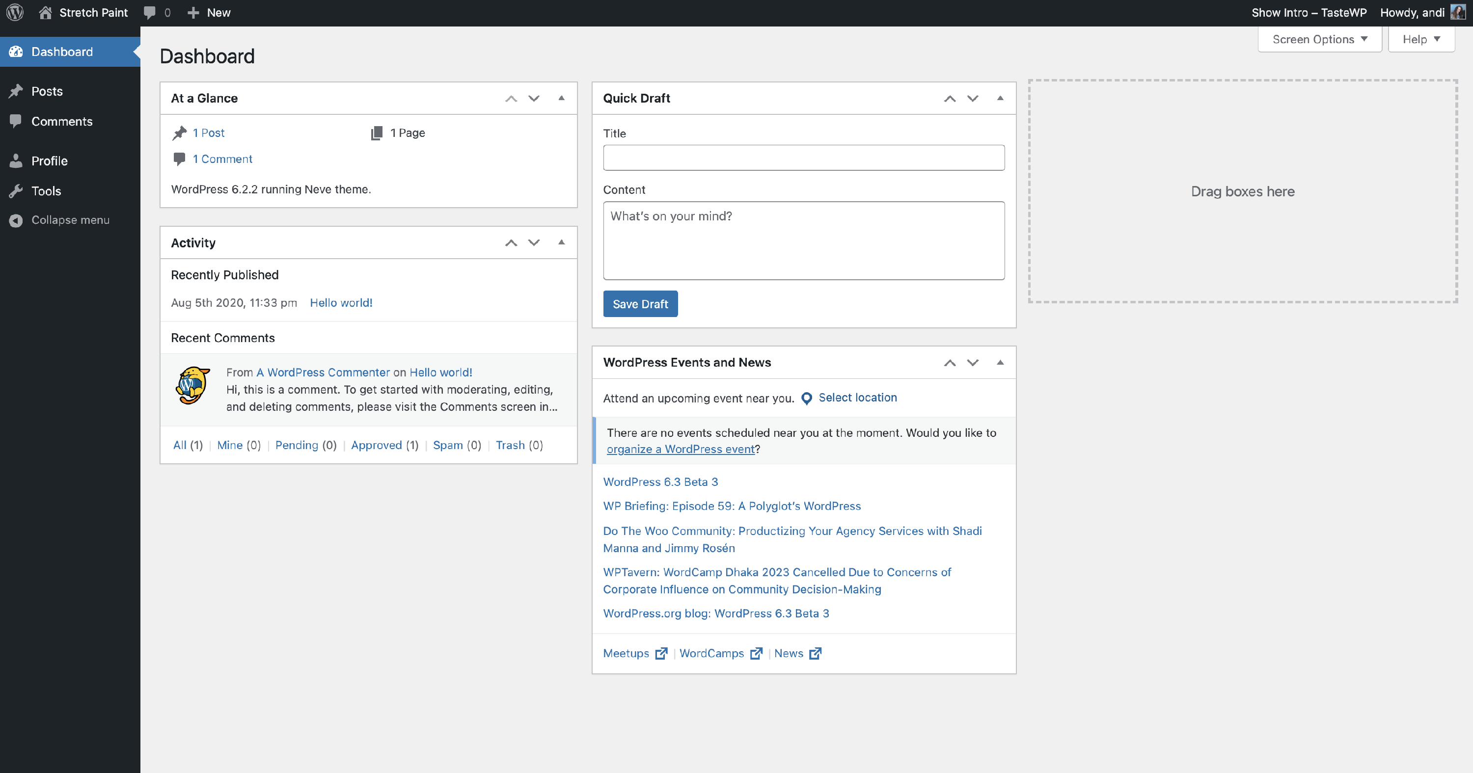
Task: Go to Tools in the sidebar
Action: 46,191
